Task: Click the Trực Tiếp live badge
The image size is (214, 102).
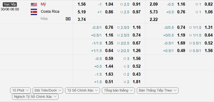Action: (x=10, y=5)
